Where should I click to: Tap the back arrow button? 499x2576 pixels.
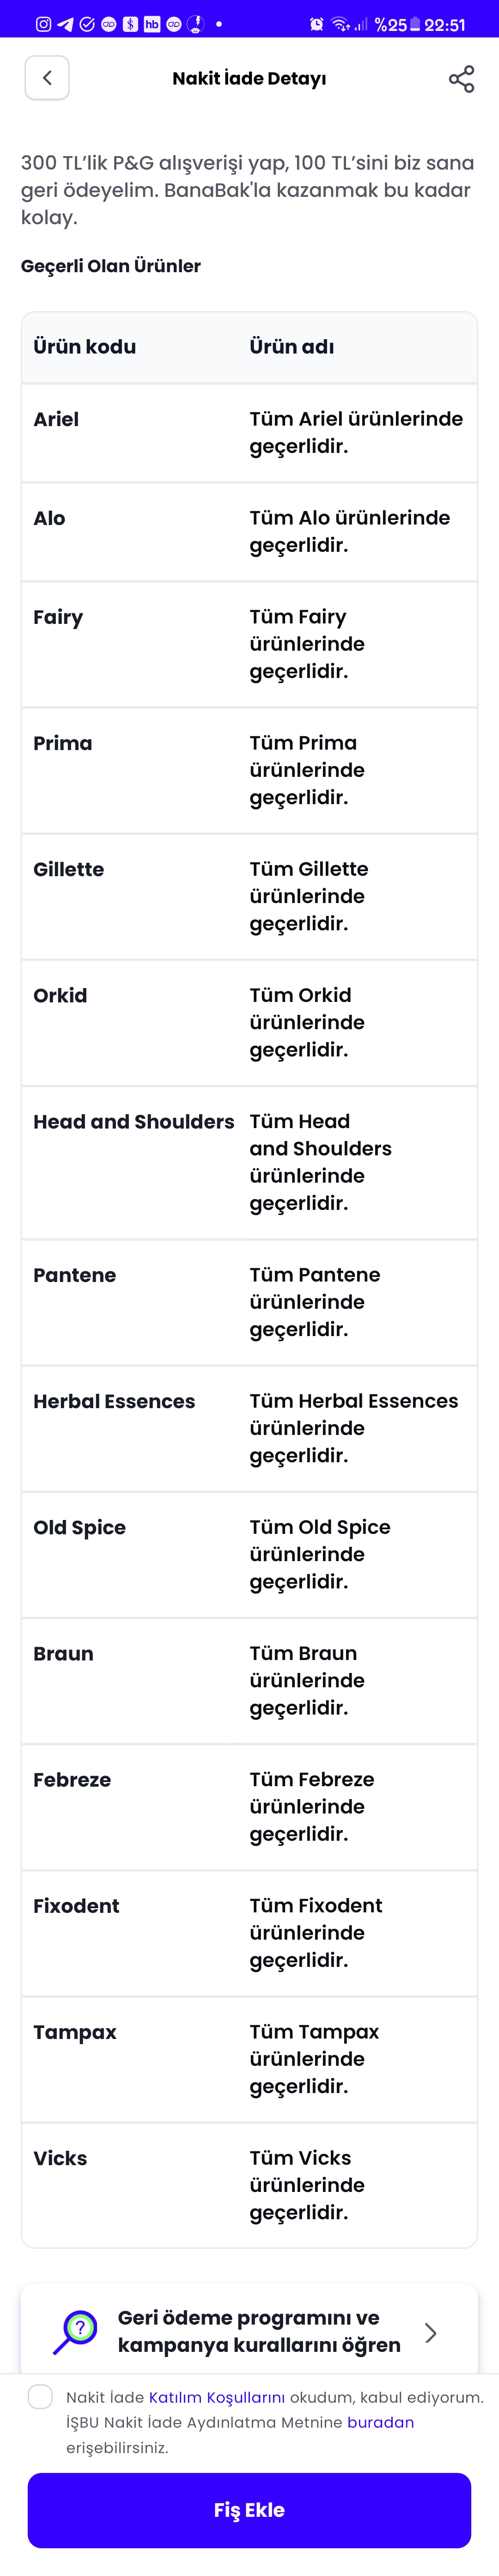point(47,78)
